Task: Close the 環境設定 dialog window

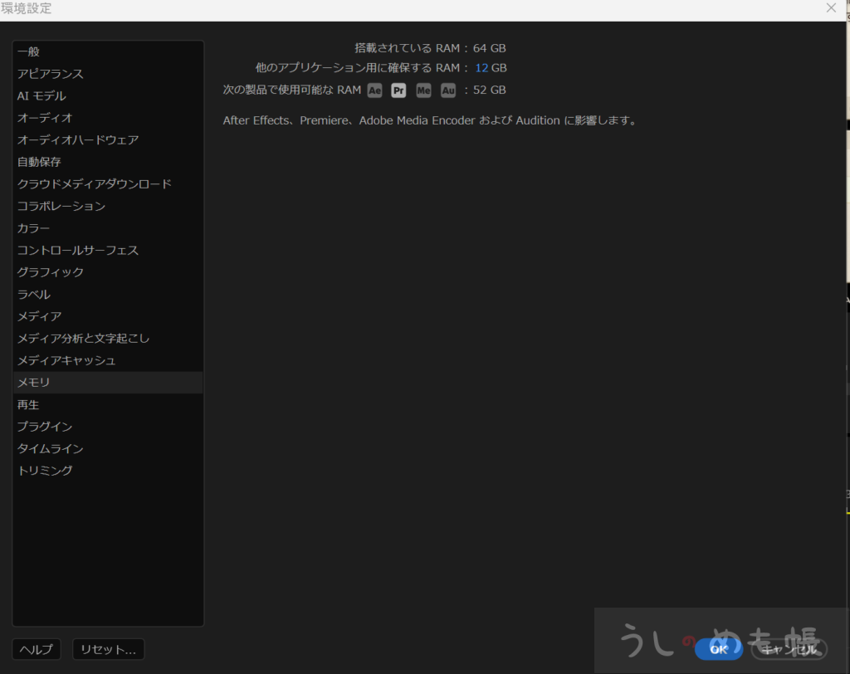Action: (x=831, y=8)
